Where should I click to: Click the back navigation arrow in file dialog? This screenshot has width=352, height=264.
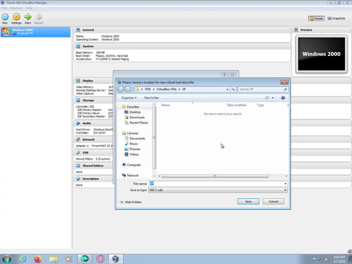click(121, 89)
